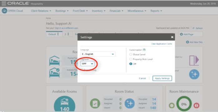Open the hamburger navigation menu

[x=4, y=3]
